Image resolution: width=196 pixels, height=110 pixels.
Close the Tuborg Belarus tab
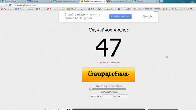25,1
